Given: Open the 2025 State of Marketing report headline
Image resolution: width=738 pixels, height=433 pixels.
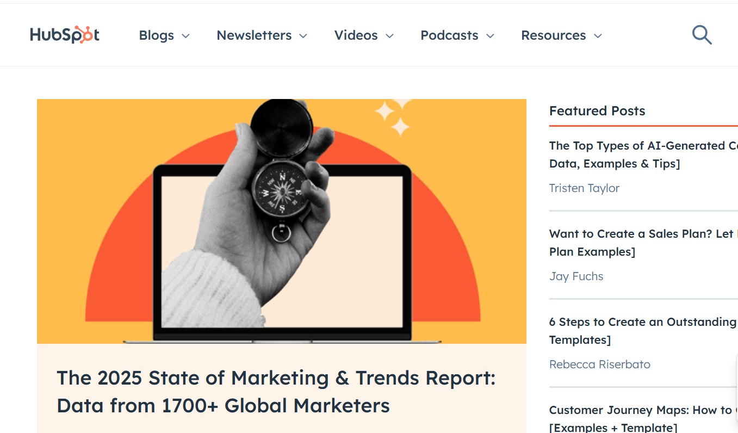Looking at the screenshot, I should pos(276,392).
